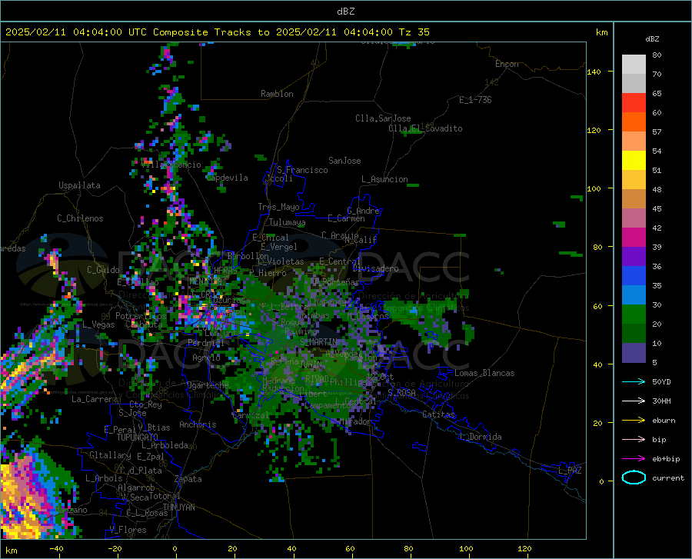
Task: Click the 'E_1-736' map label
Action: point(475,100)
